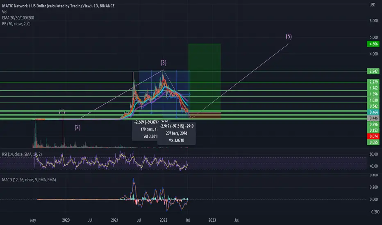Click the RSI 80.00 axis value
Viewport: 382px width, 225px height.
click(373, 154)
